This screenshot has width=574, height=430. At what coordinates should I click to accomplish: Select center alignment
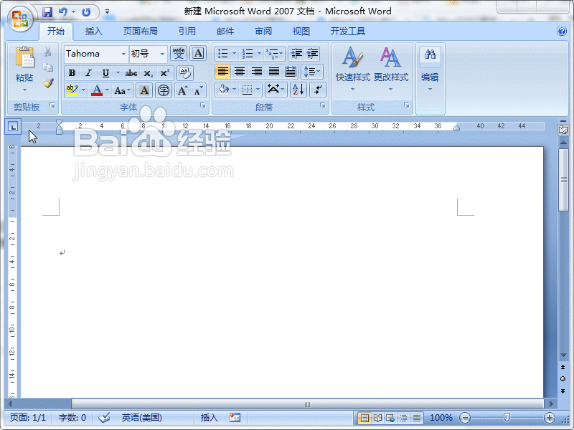click(240, 71)
